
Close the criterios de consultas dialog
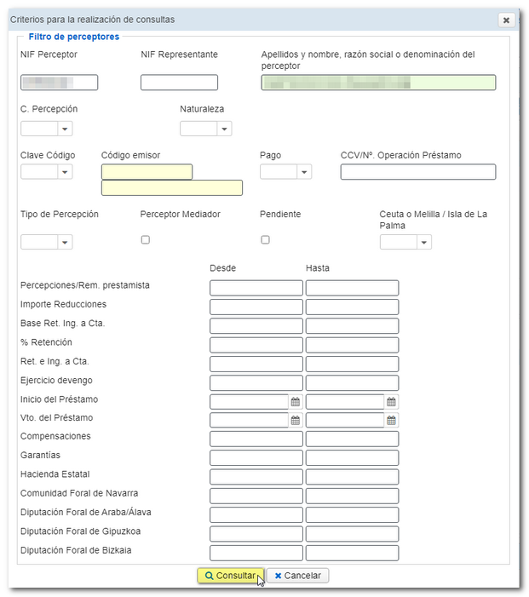tap(506, 20)
